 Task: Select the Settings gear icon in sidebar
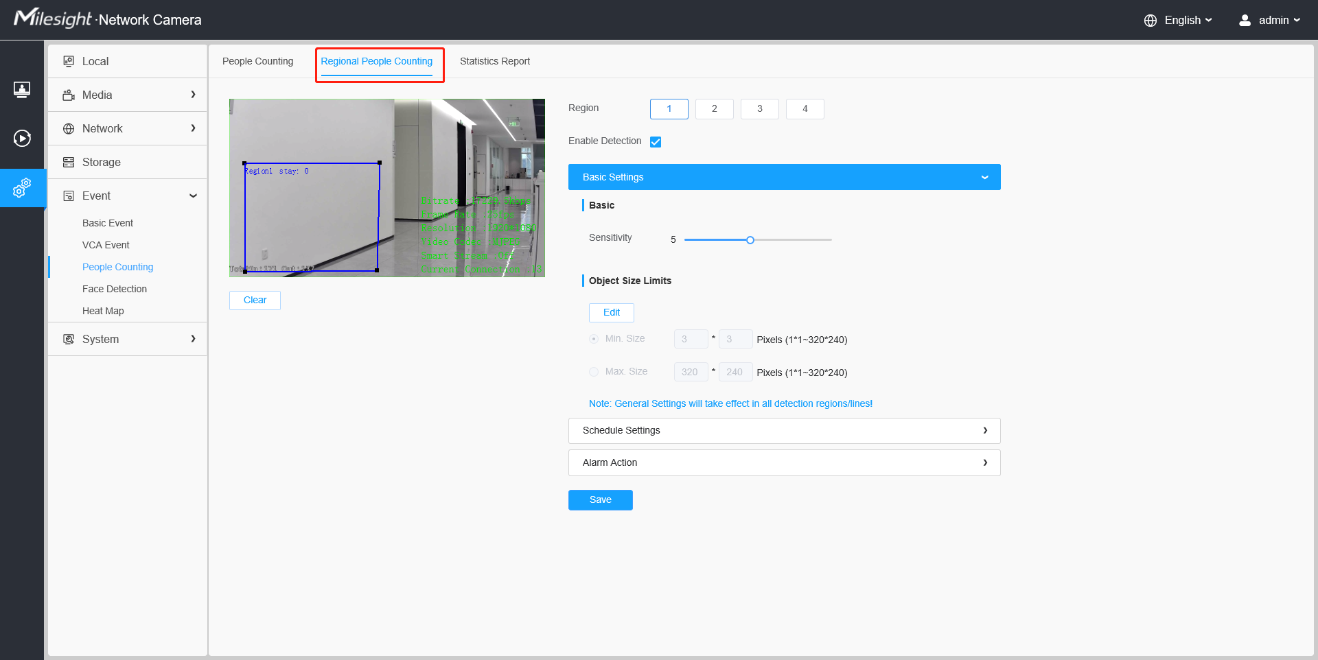click(22, 188)
